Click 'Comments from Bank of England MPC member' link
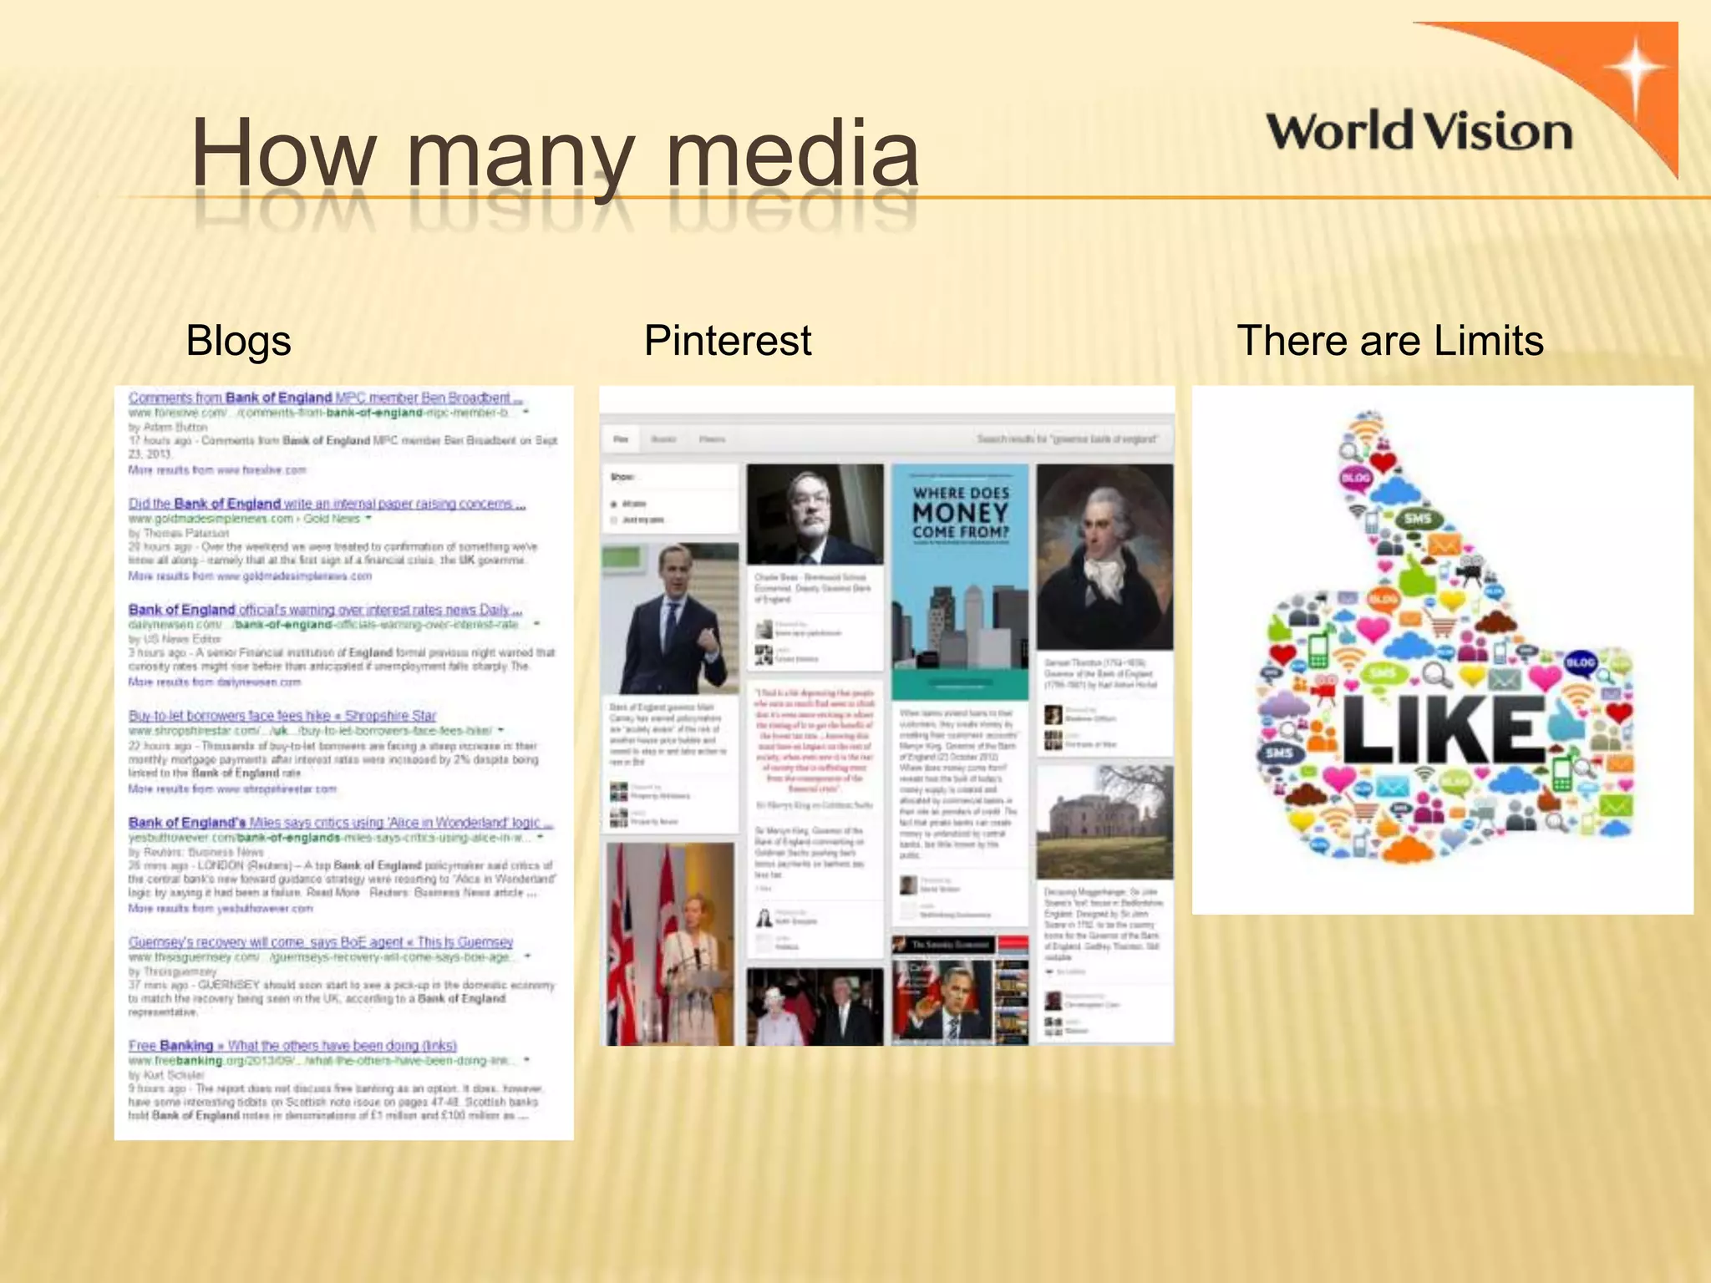Screen dimensions: 1711x1283 [x=325, y=398]
